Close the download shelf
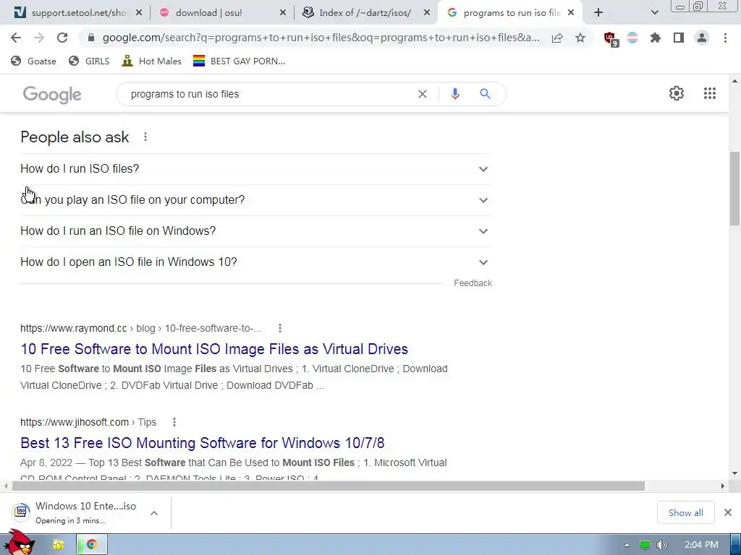Viewport: 741px width, 555px height. [728, 512]
